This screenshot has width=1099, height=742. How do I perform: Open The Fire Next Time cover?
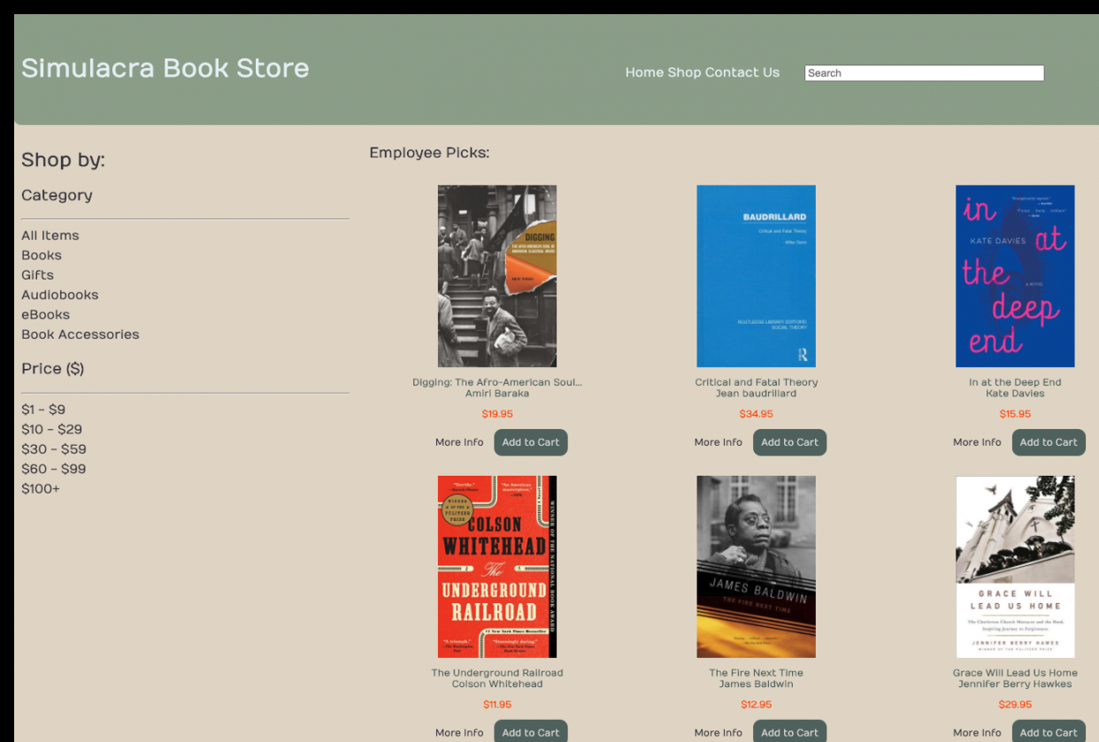pos(757,567)
